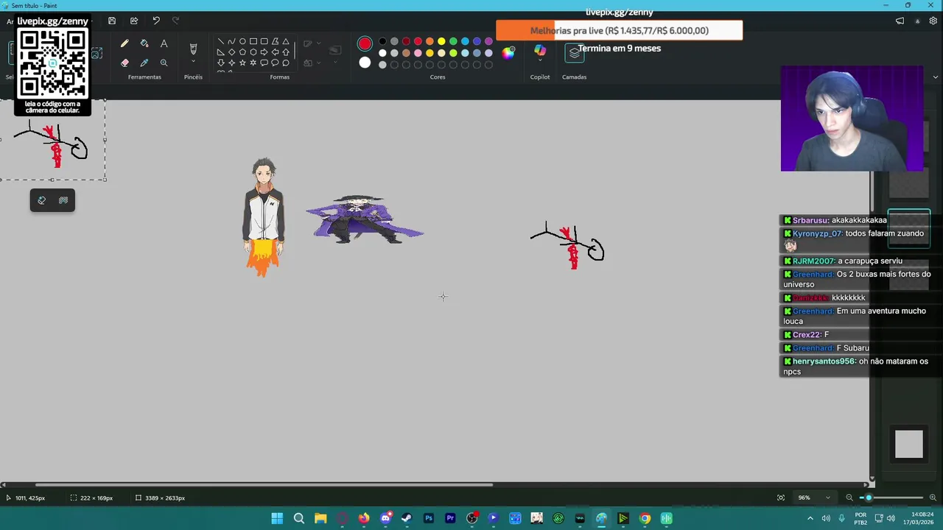Pick the pink color swatch

(x=418, y=53)
